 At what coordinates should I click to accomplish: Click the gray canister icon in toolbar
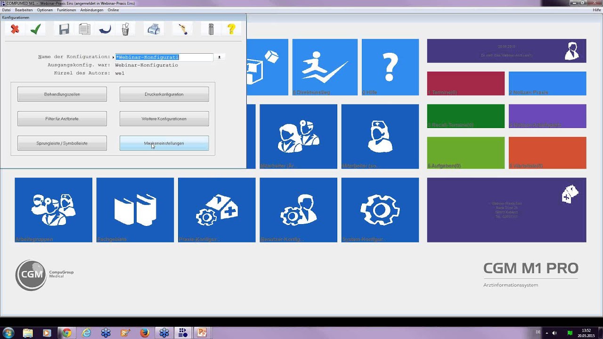click(211, 29)
